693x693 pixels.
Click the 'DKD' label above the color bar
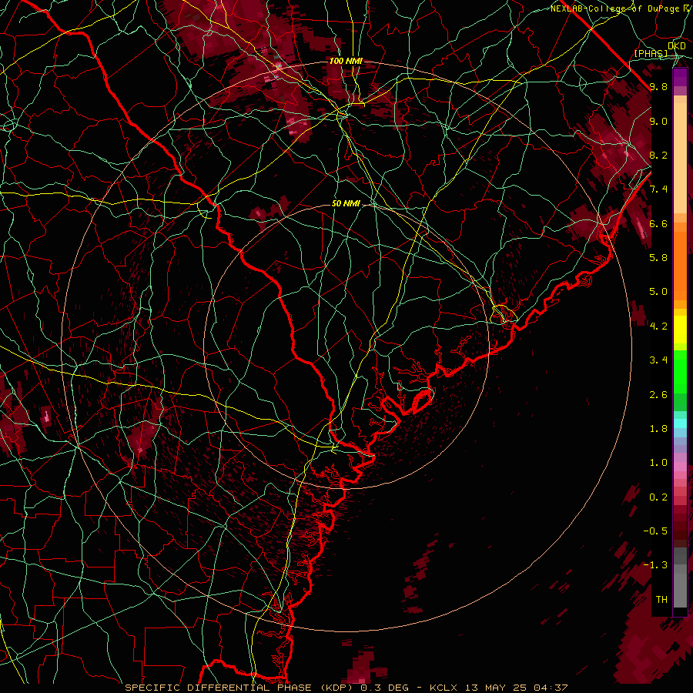[676, 45]
